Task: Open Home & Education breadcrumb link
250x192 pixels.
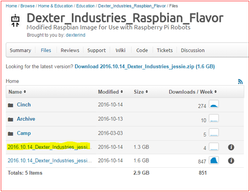Action: 55,6
